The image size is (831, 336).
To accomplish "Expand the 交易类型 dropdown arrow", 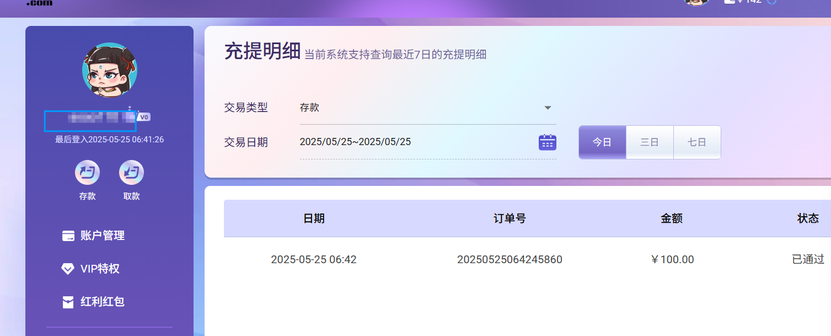I will point(548,108).
